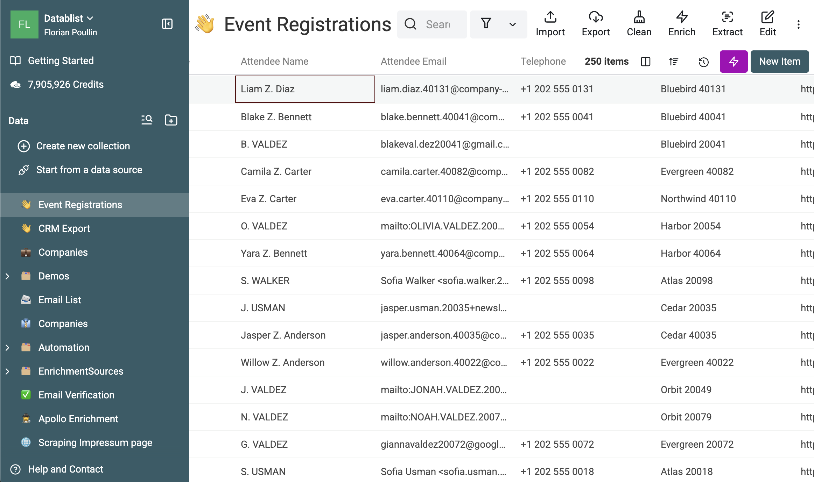The height and width of the screenshot is (482, 814).
Task: Click the search collections icon in Data header
Action: pos(147,120)
